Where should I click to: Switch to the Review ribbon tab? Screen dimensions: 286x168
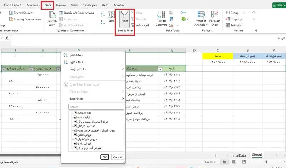(x=61, y=5)
